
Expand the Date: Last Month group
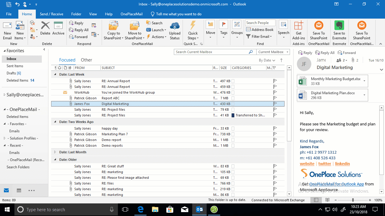click(x=55, y=151)
